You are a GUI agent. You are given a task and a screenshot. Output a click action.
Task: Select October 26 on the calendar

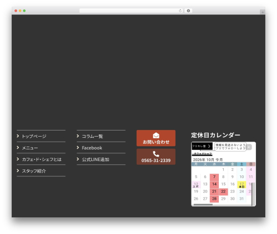[196, 199]
